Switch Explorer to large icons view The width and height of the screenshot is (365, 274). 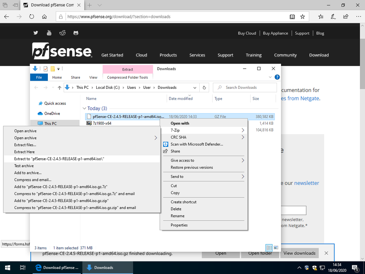[276, 248]
